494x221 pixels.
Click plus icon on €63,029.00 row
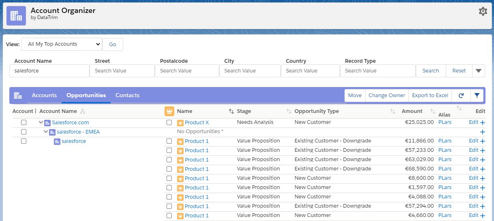482,160
